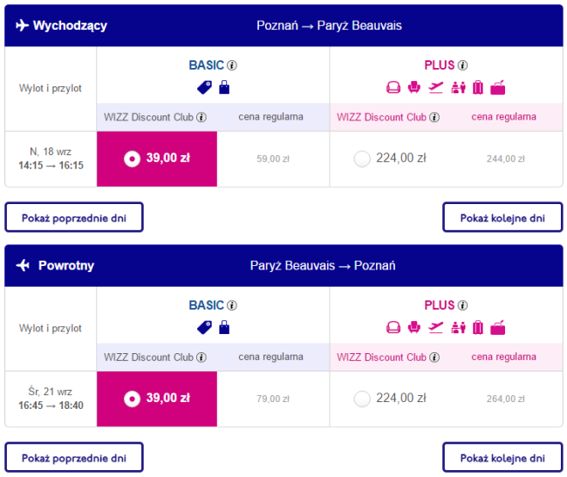The width and height of the screenshot is (567, 477).
Task: Click the outbound BASIC price tag icon
Action: coord(205,87)
